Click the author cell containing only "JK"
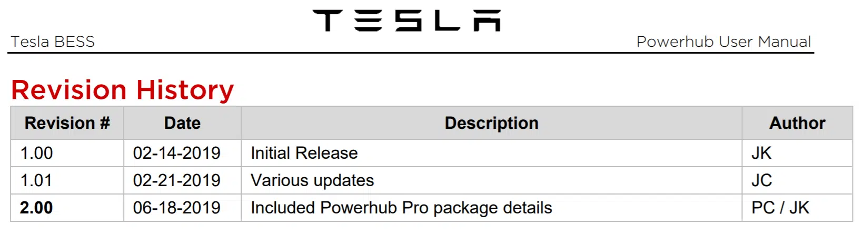This screenshot has width=863, height=235. tap(761, 153)
